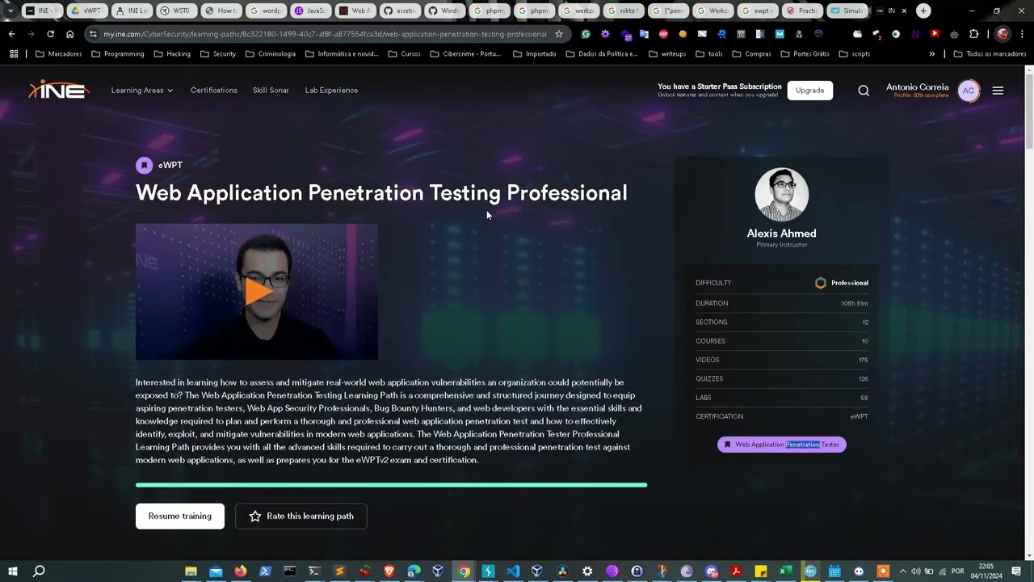Play the course intro video
Image resolution: width=1034 pixels, height=582 pixels.
[x=257, y=292]
